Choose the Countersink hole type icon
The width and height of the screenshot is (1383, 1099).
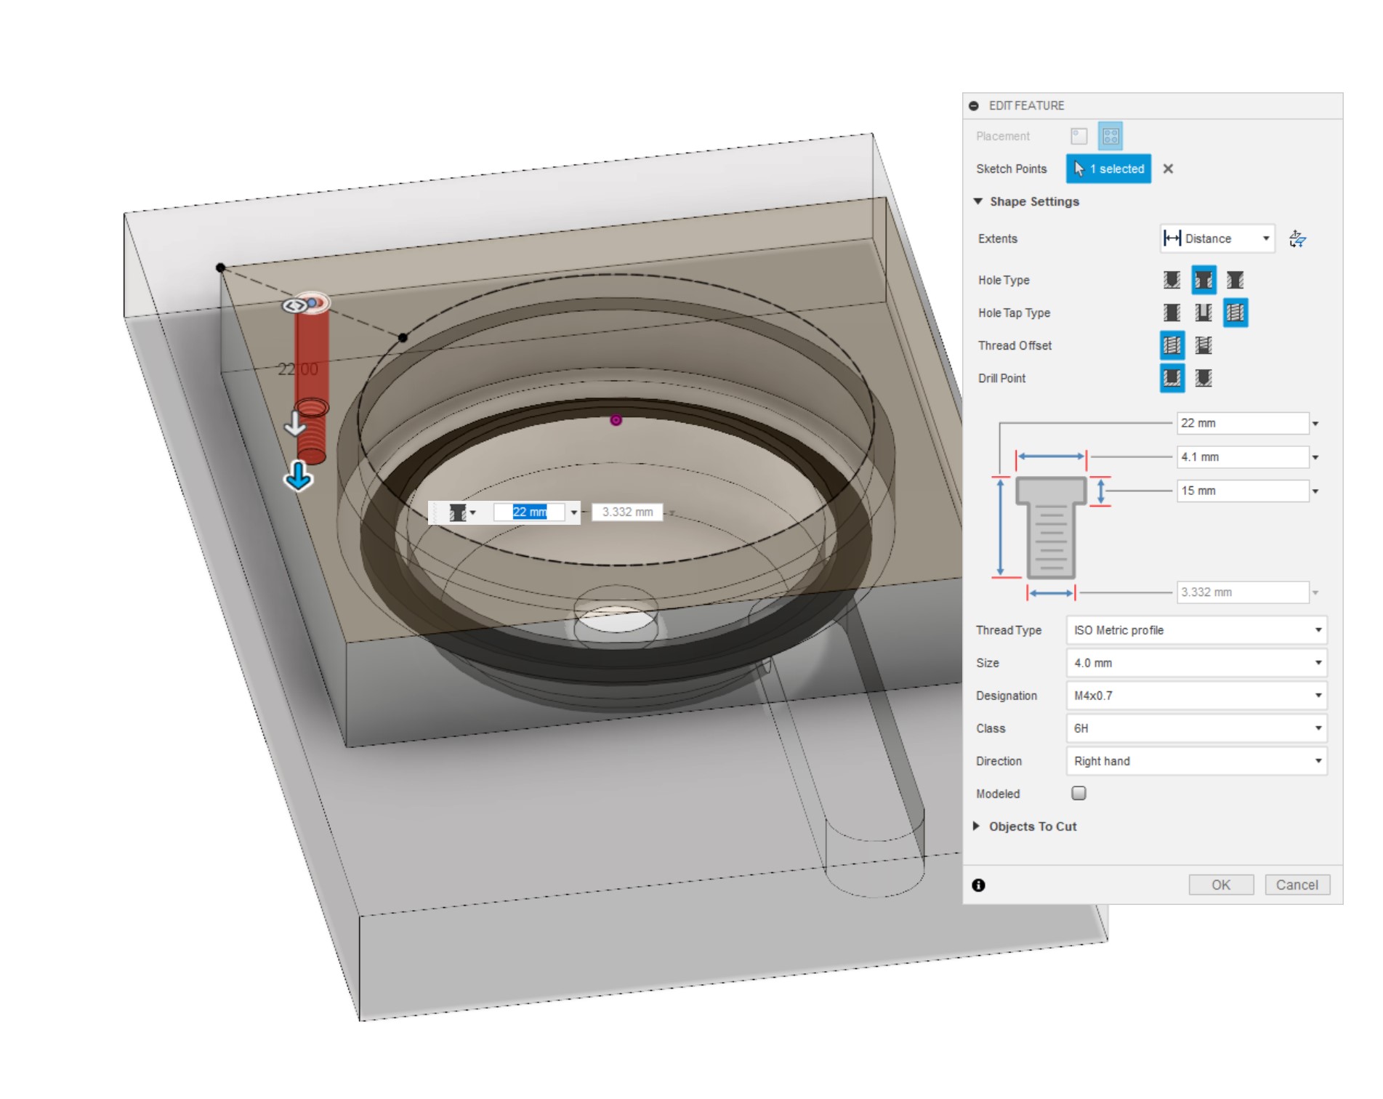tap(1235, 280)
